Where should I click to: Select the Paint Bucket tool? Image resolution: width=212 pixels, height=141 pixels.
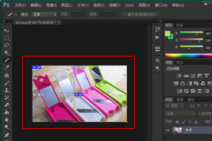pos(7,112)
